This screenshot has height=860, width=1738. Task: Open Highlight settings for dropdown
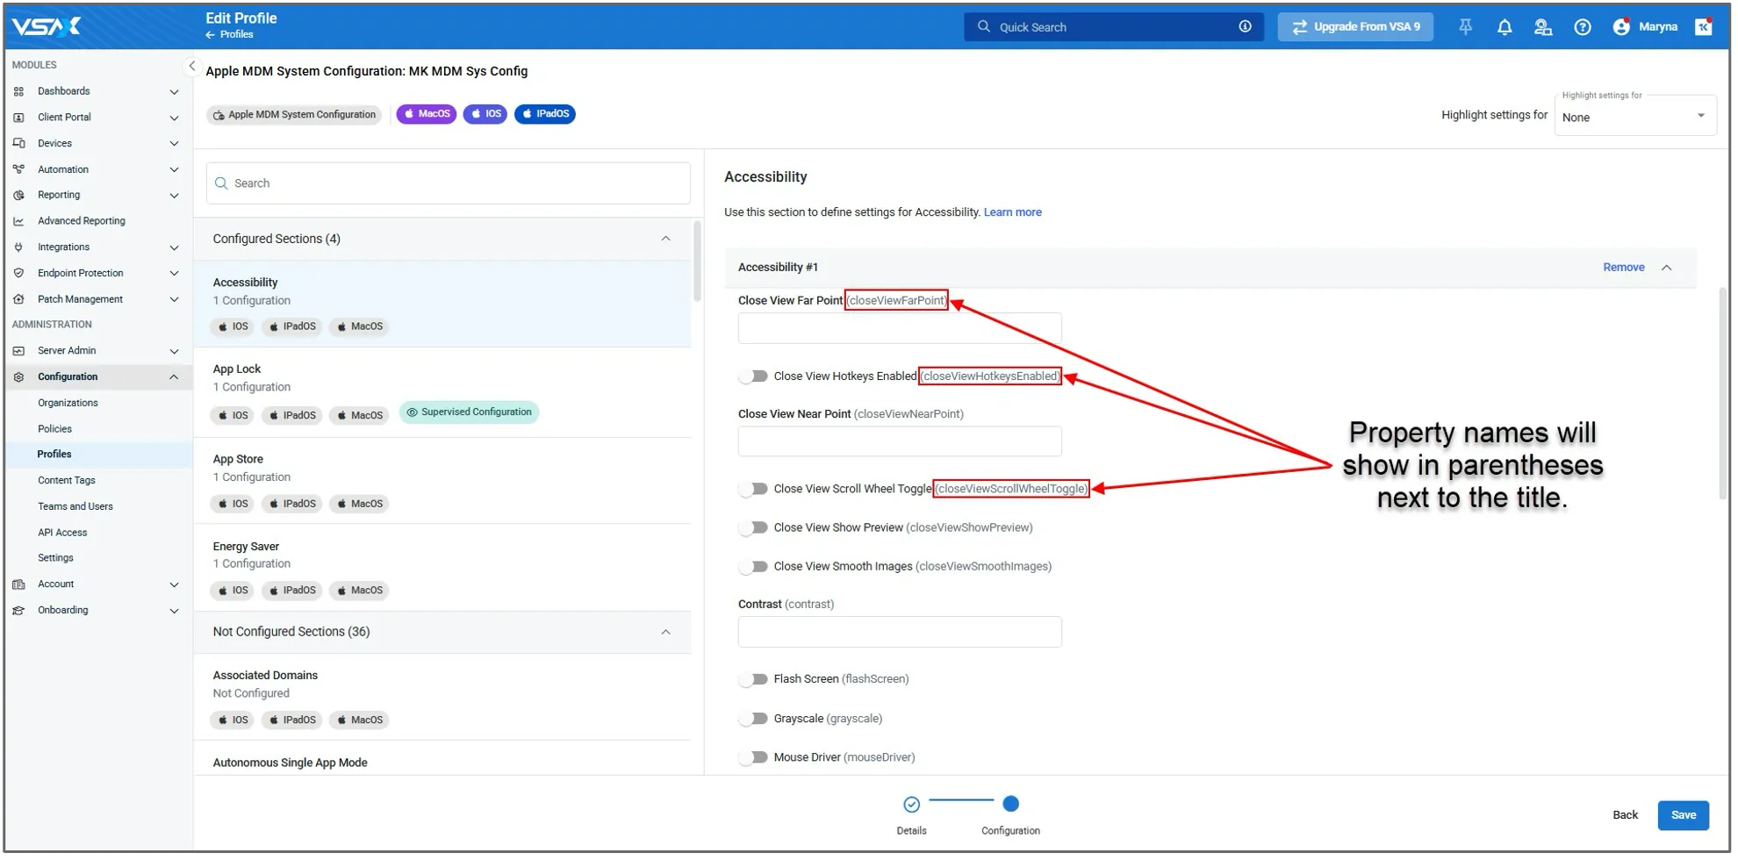point(1634,117)
